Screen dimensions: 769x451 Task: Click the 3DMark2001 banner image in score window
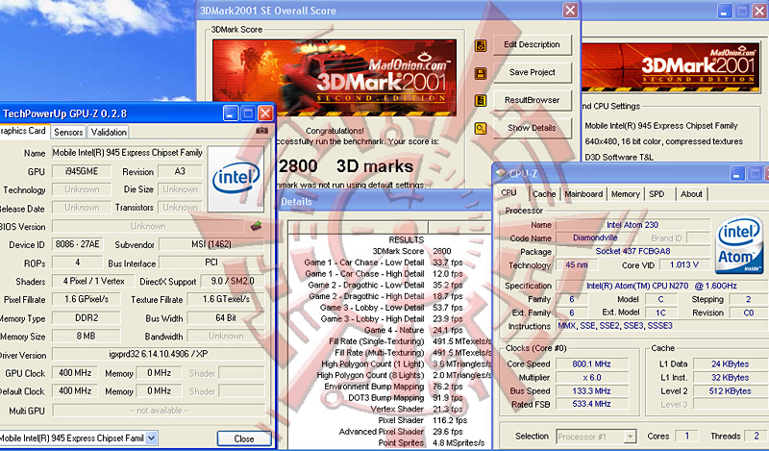335,78
